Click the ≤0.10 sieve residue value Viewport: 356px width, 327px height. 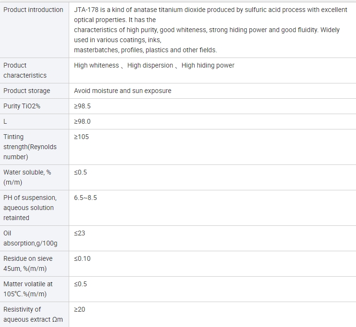(82, 258)
